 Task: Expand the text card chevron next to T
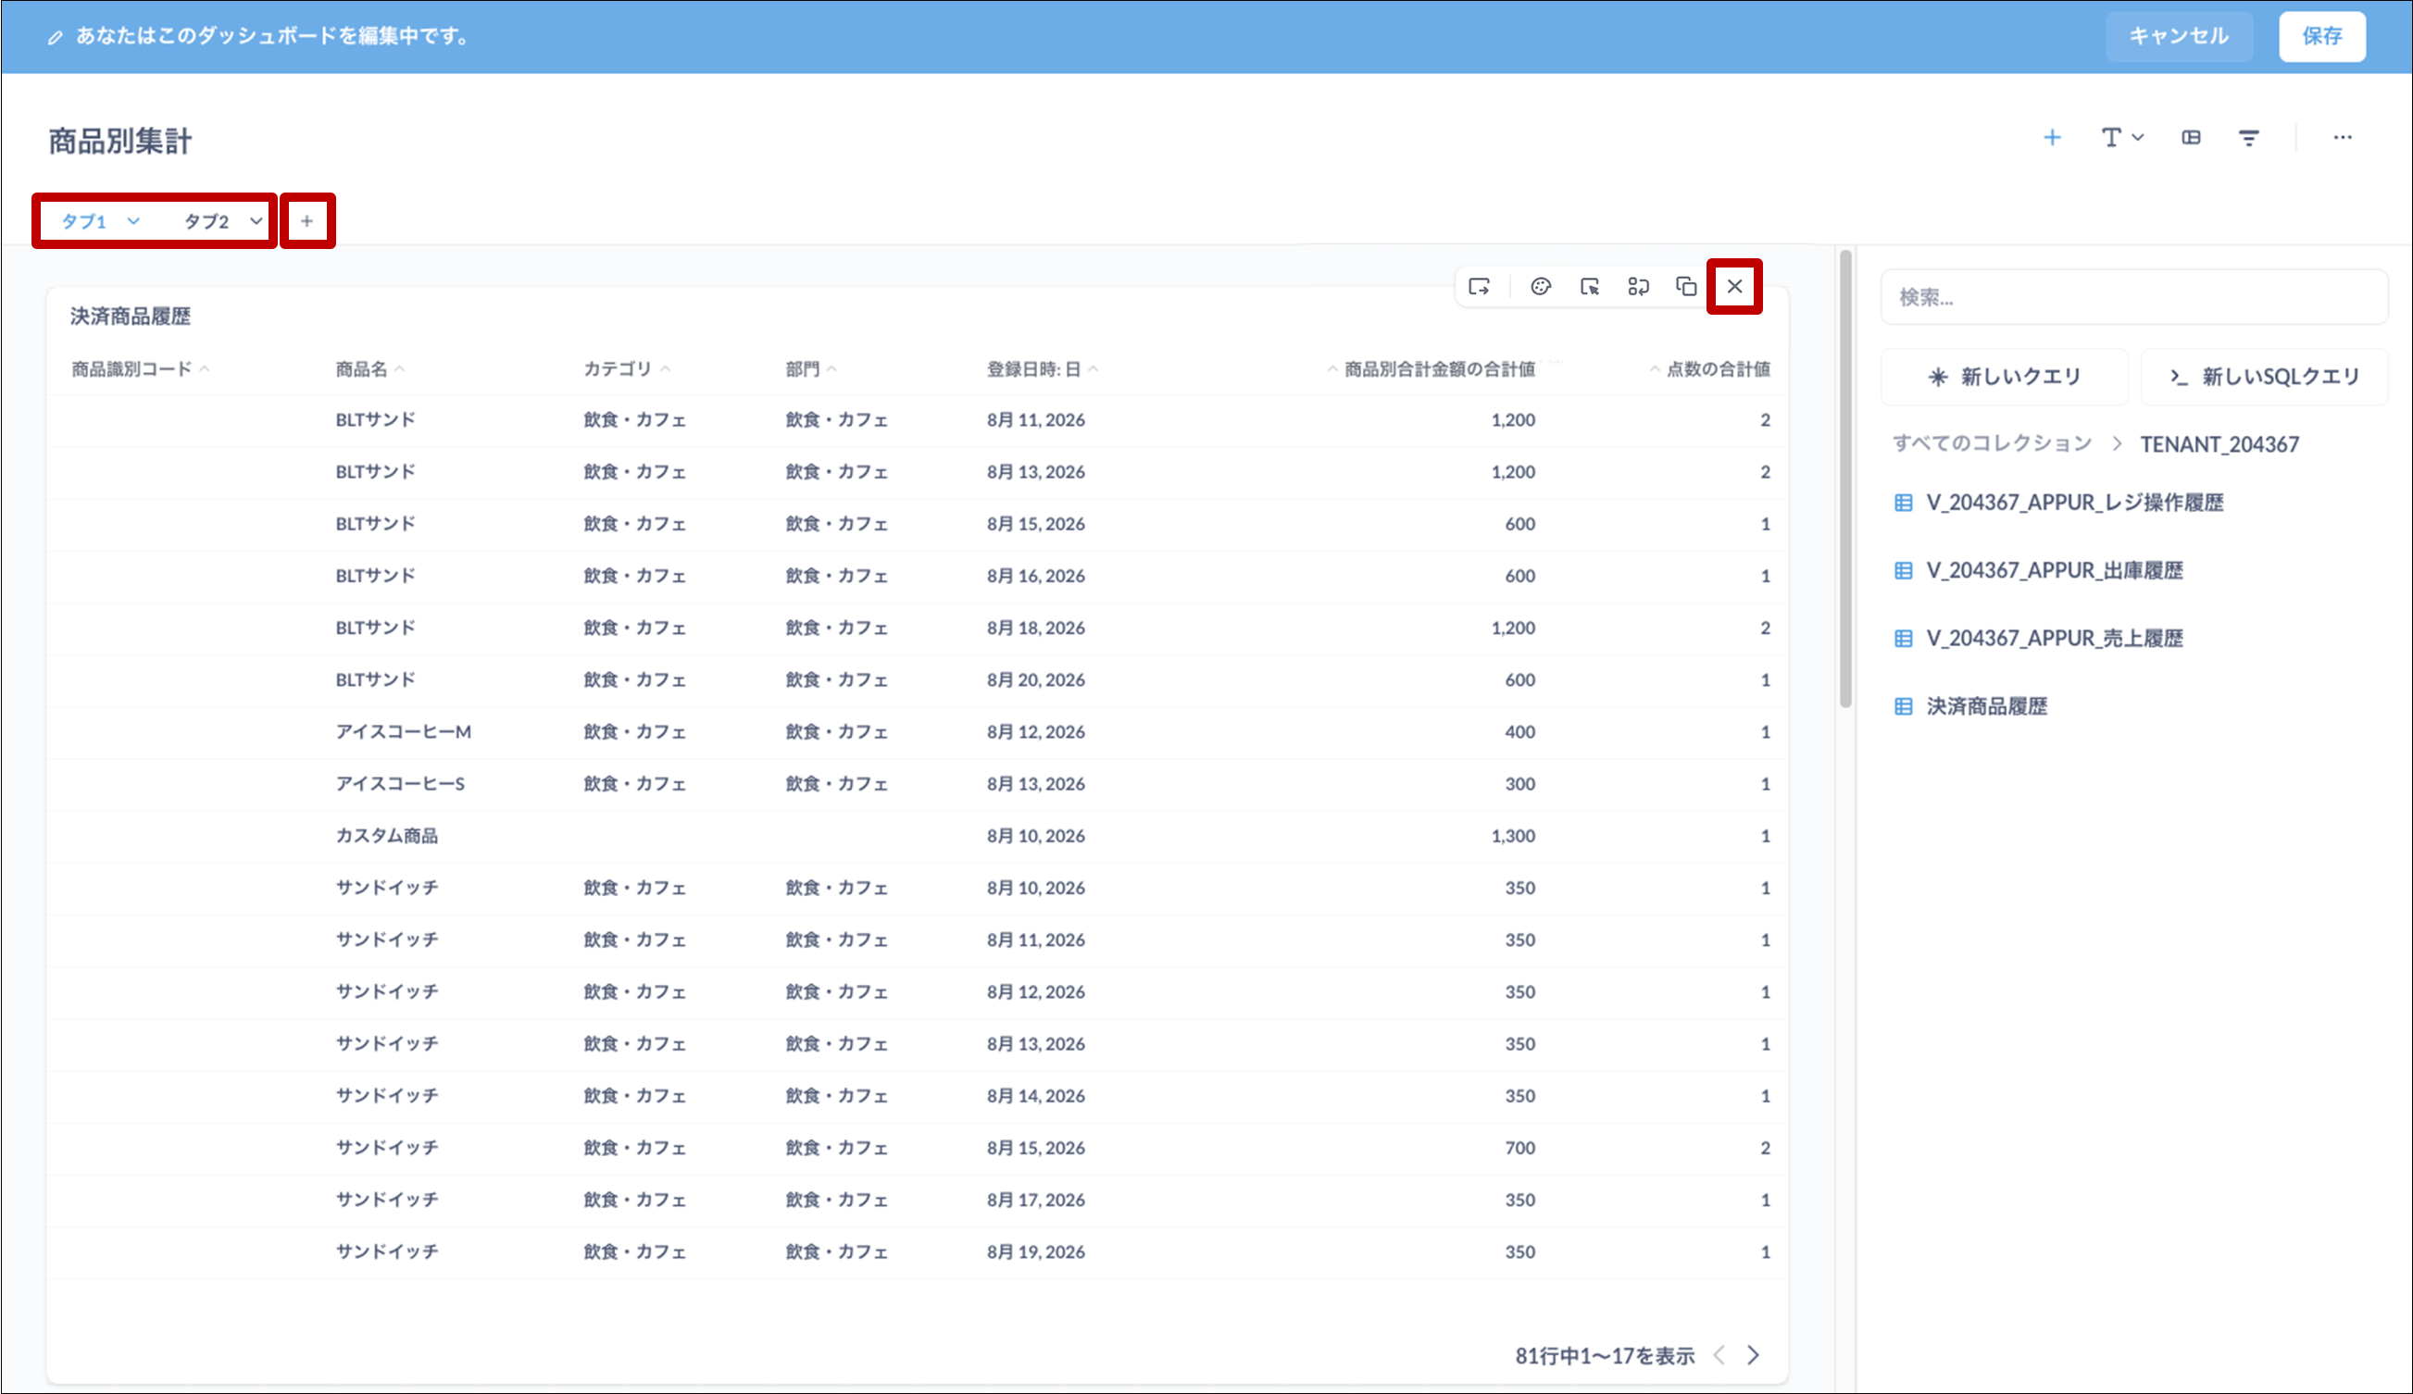(2137, 138)
